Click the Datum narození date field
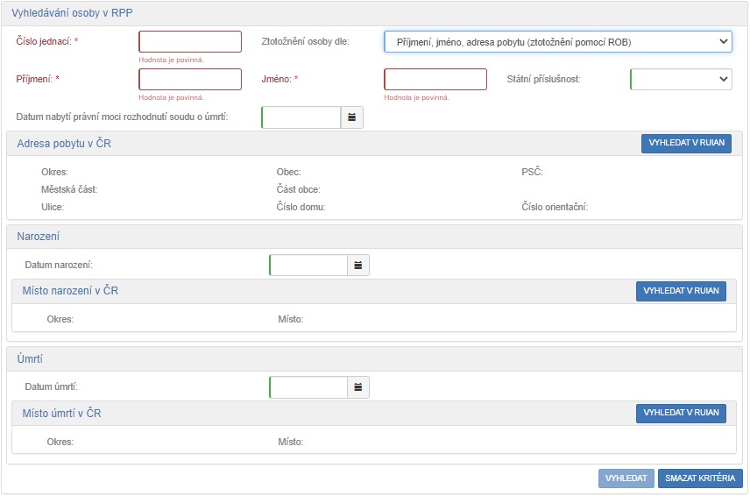 [308, 265]
